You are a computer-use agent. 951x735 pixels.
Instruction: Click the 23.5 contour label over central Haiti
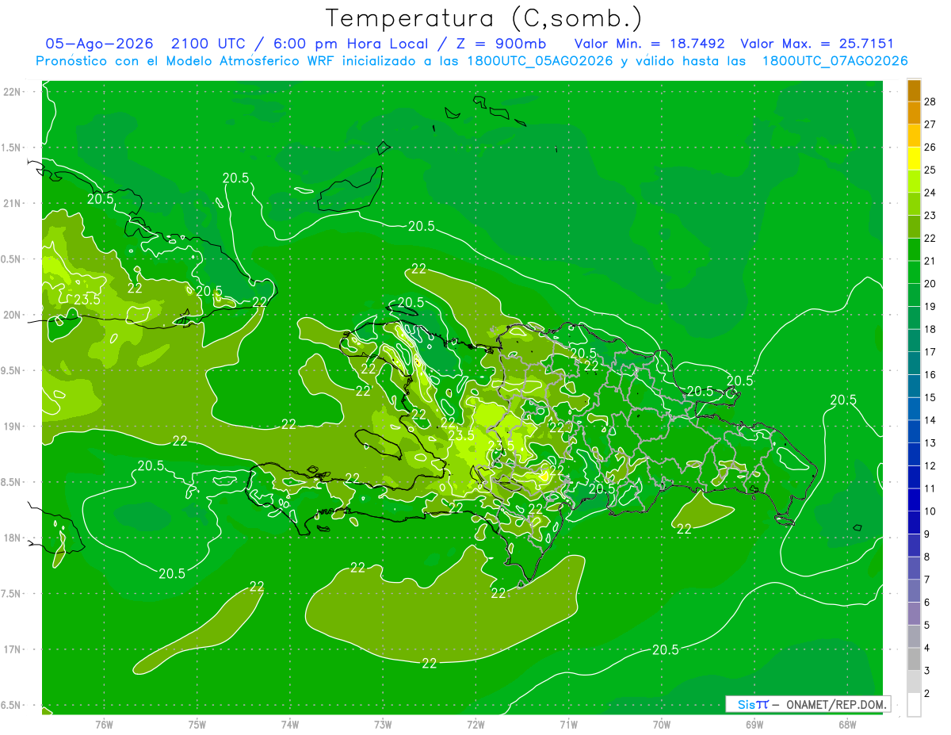point(461,435)
